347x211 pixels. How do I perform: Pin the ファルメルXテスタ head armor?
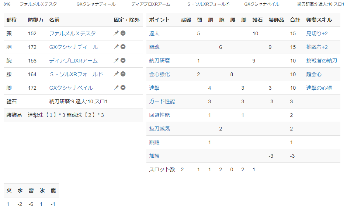pyautogui.click(x=116, y=33)
